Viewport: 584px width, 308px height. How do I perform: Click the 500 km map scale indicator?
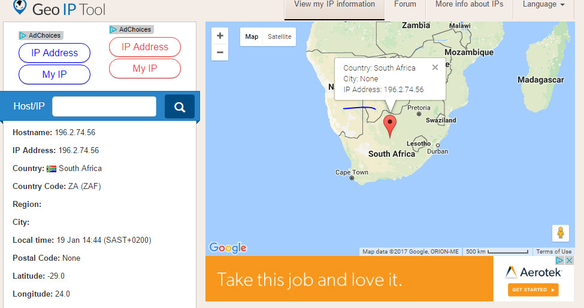coord(497,251)
